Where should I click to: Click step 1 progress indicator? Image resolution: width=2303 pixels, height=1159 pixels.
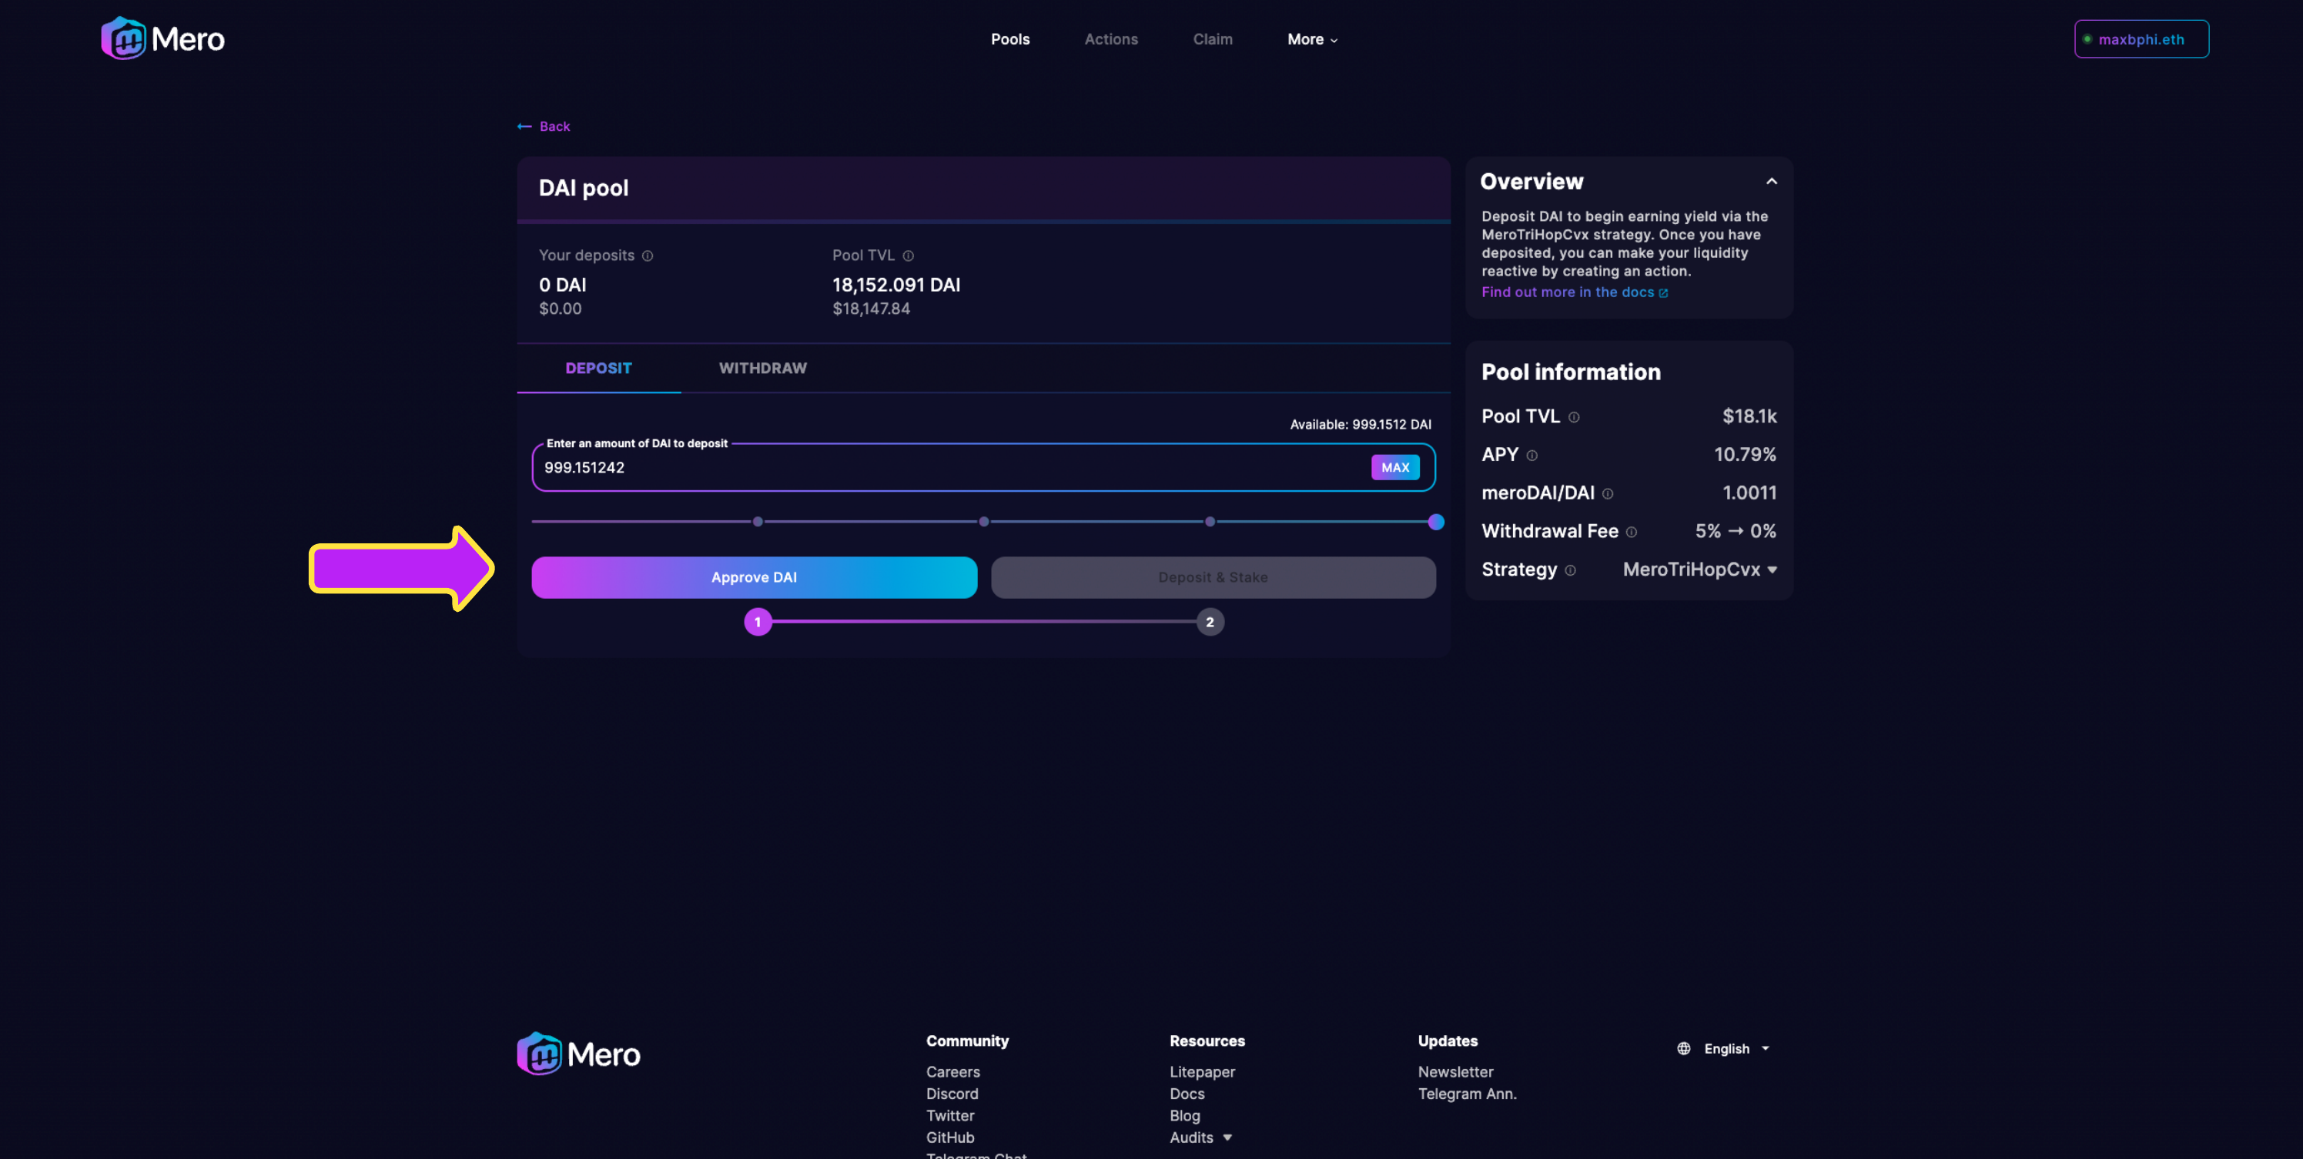(758, 623)
